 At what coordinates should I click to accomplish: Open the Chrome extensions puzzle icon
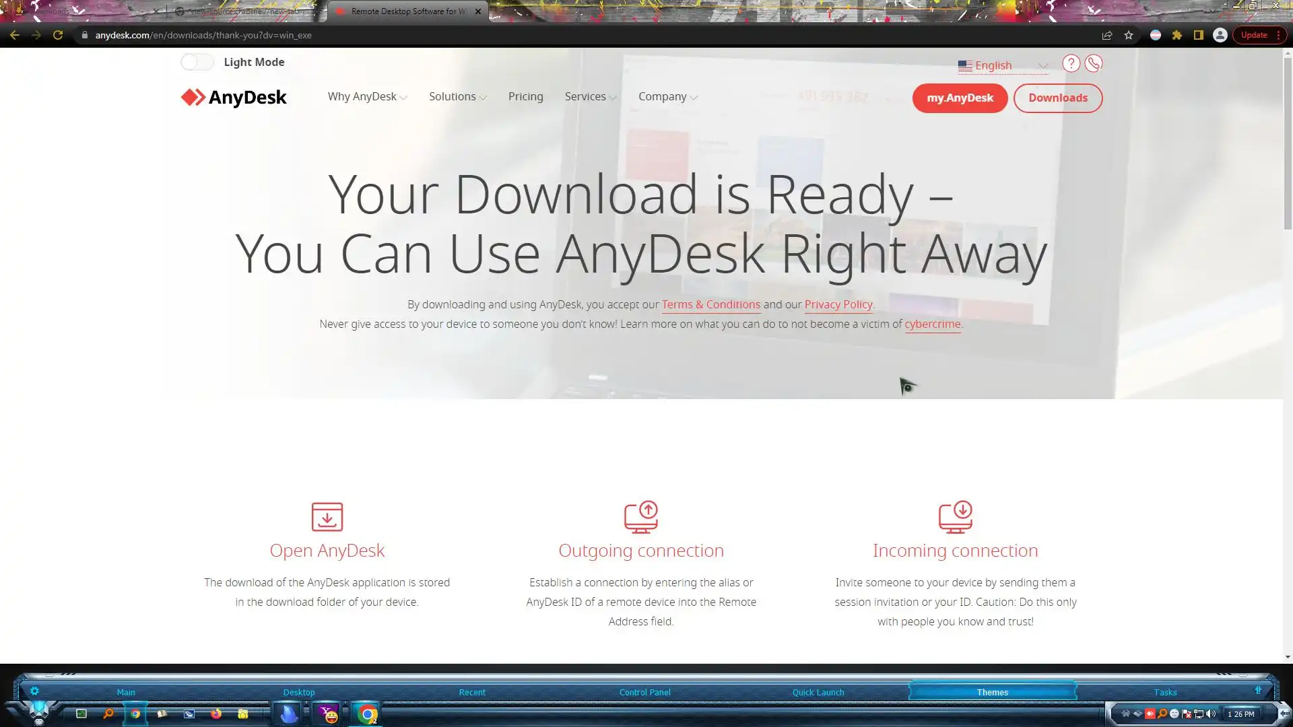[1176, 35]
